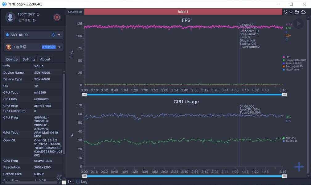
Task: Click the blue plus icon to add chart
Action: pyautogui.click(x=299, y=167)
